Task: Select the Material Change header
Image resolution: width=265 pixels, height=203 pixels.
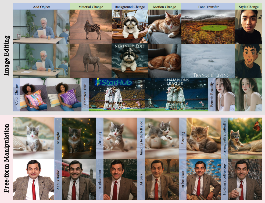Action: click(91, 7)
